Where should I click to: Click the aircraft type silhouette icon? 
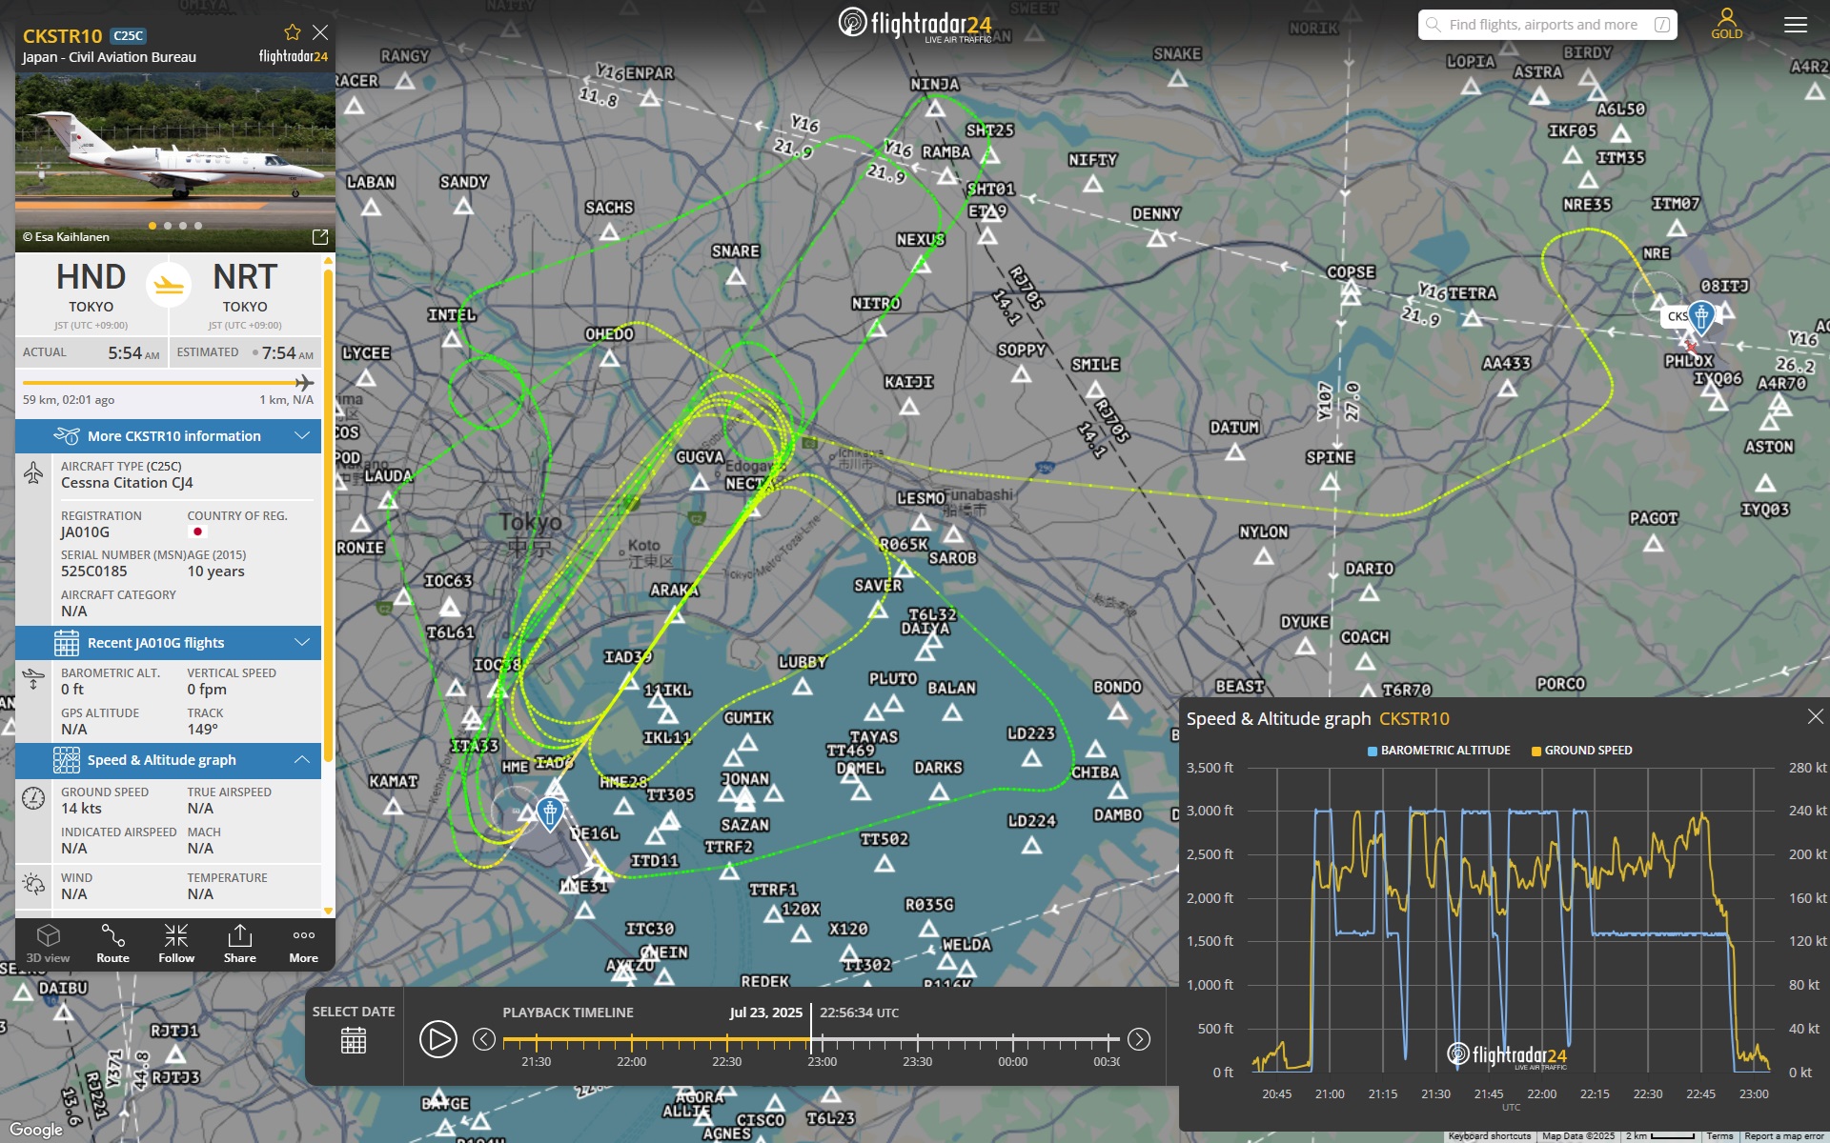(33, 473)
